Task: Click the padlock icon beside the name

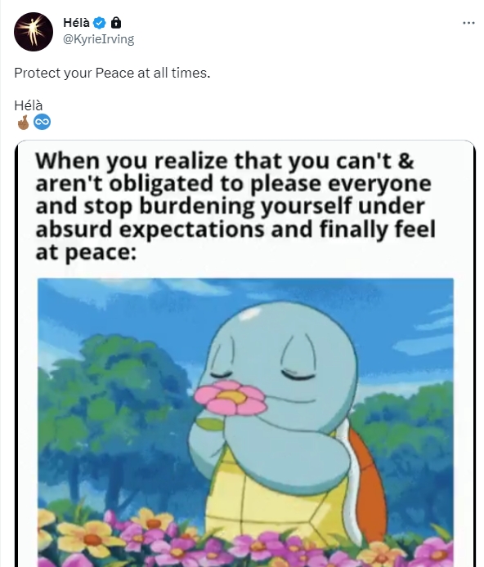Action: 116,23
